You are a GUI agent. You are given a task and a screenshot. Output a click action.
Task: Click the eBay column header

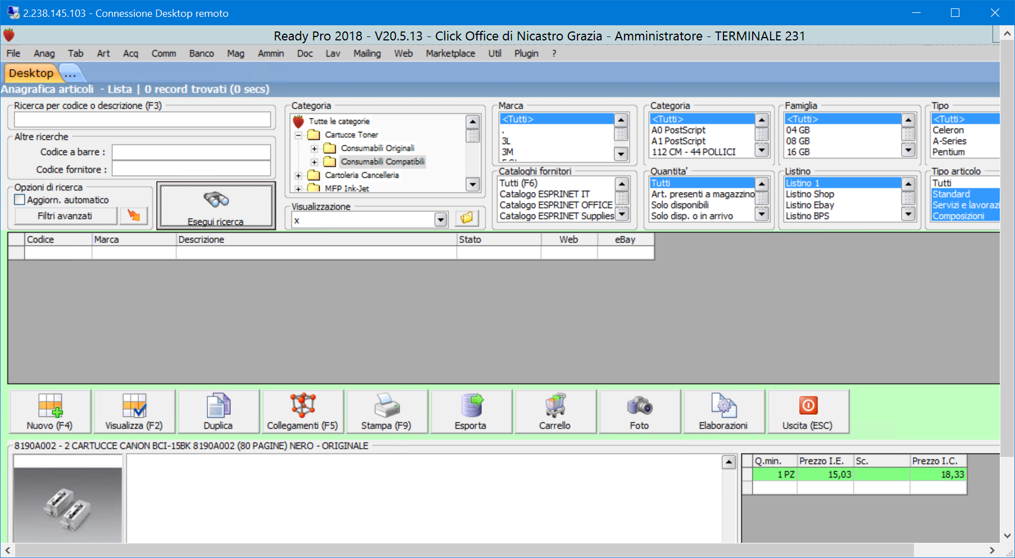tap(625, 239)
